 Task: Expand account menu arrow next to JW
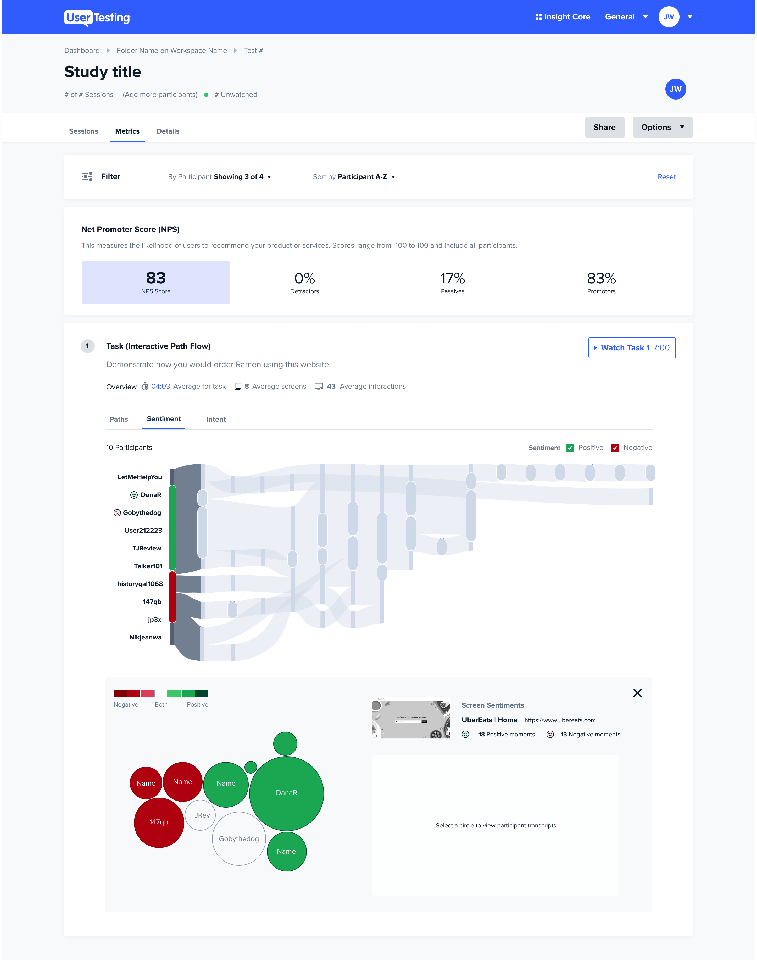click(x=690, y=17)
